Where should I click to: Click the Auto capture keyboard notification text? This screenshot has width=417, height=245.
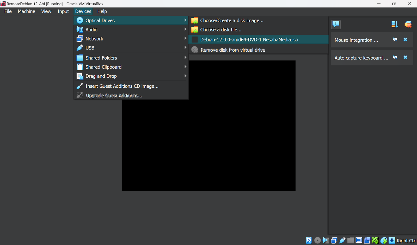(x=361, y=58)
